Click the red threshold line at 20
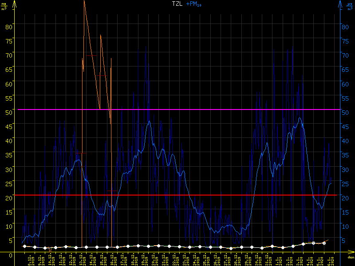This screenshot has height=266, width=355. tap(177, 195)
